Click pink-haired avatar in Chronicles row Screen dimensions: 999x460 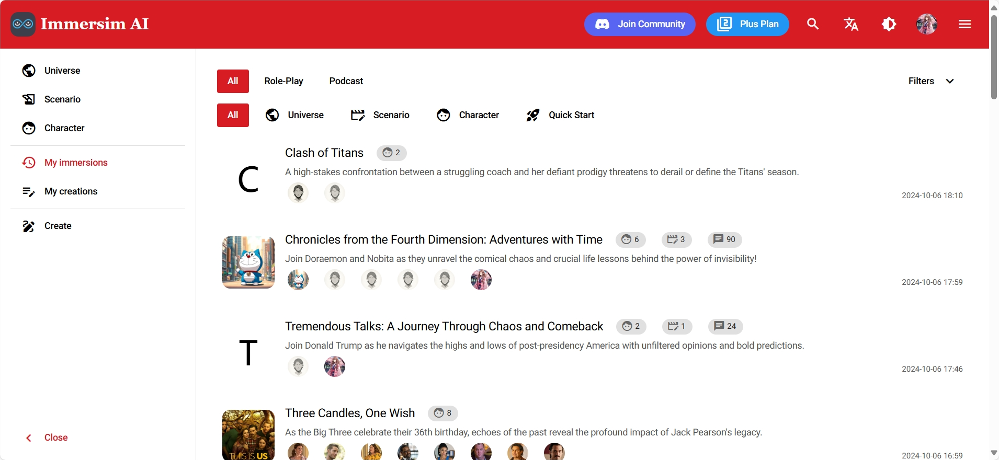pyautogui.click(x=481, y=280)
